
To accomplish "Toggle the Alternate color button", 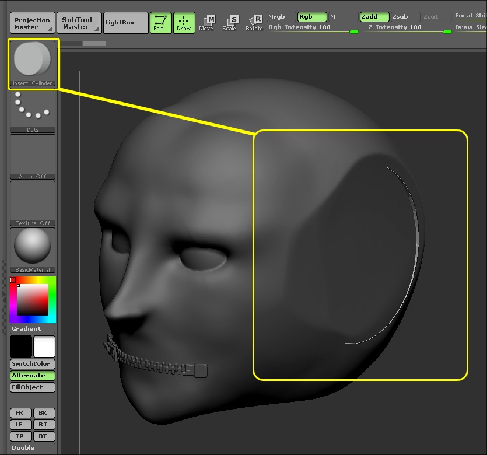I will (33, 376).
